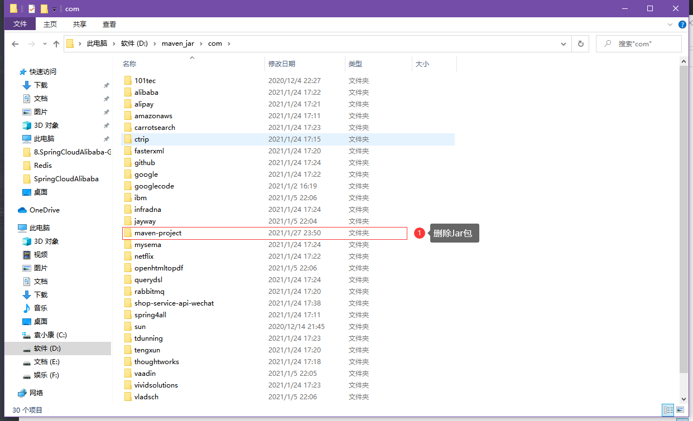
Task: Select the alipay folder icon
Action: pyautogui.click(x=127, y=104)
